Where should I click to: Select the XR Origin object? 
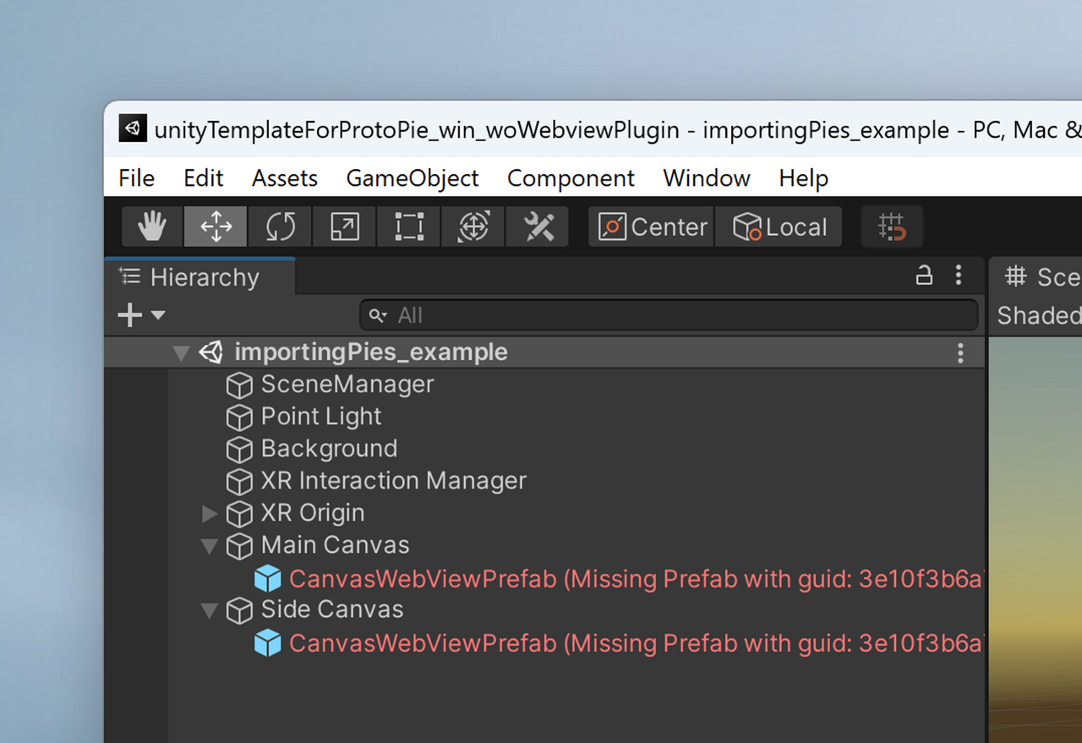[x=313, y=513]
